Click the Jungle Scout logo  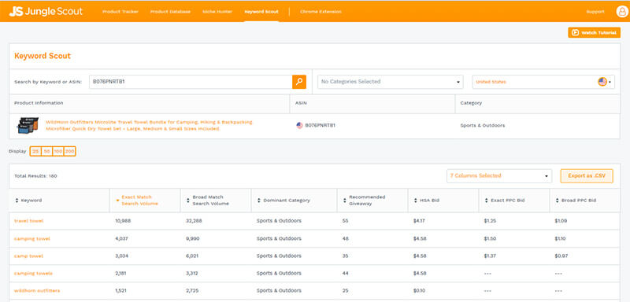pyautogui.click(x=46, y=11)
